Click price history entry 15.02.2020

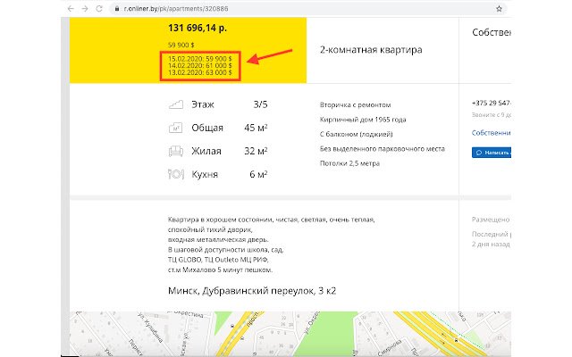click(x=200, y=59)
